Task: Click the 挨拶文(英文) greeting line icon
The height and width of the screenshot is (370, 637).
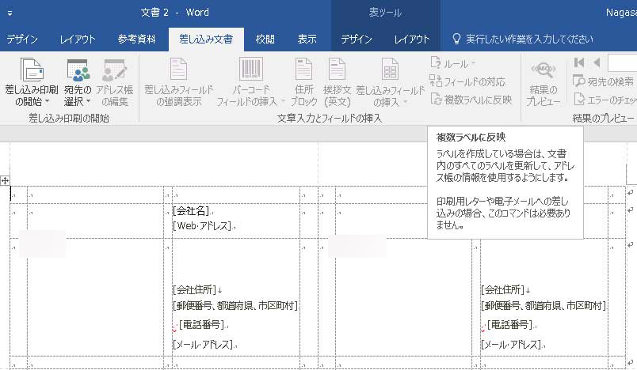Action: (x=338, y=71)
